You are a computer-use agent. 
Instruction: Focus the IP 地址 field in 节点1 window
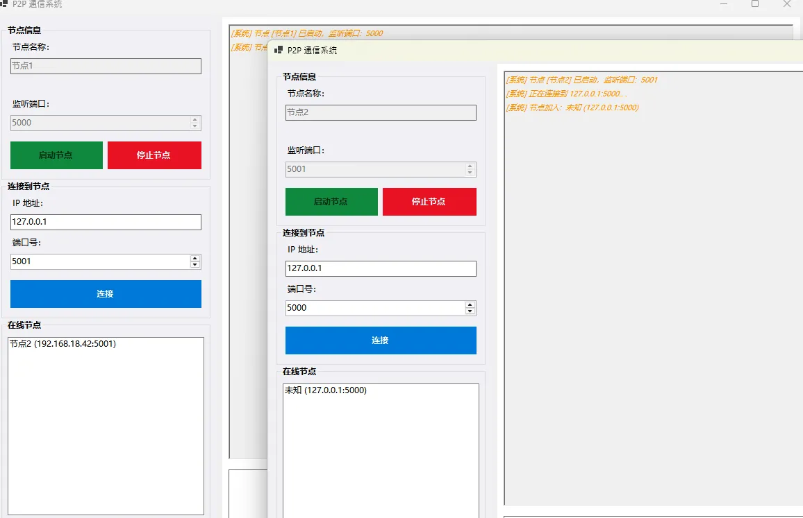click(x=106, y=222)
